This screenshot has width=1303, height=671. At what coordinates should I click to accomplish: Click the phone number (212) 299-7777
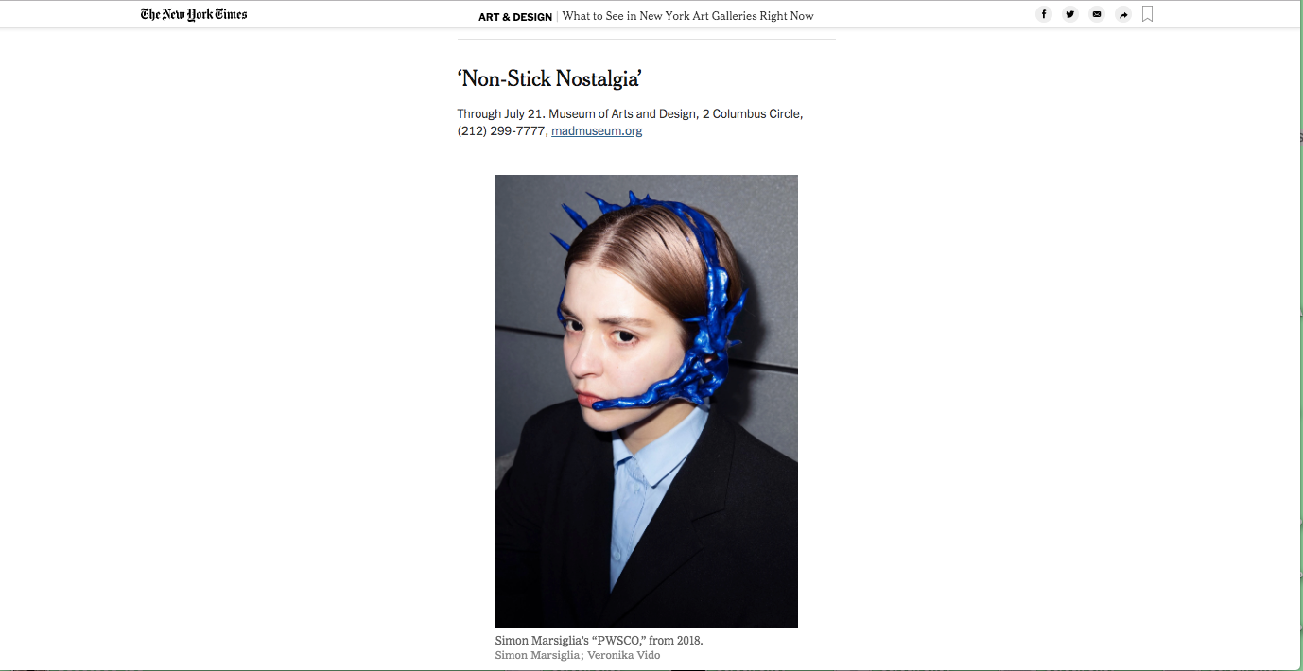point(501,131)
